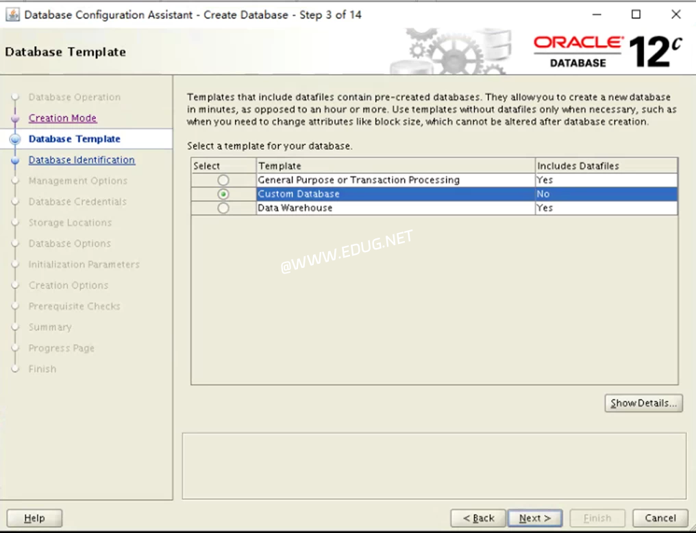
Task: Cancel the database creation wizard
Action: pos(660,518)
